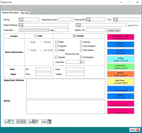This screenshot has height=133, width=142.
Task: Tick the Pregnant checkbox
Action: point(56,46)
